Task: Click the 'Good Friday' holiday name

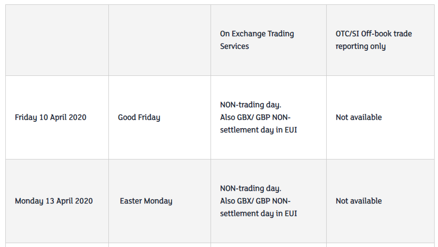Action: point(139,117)
